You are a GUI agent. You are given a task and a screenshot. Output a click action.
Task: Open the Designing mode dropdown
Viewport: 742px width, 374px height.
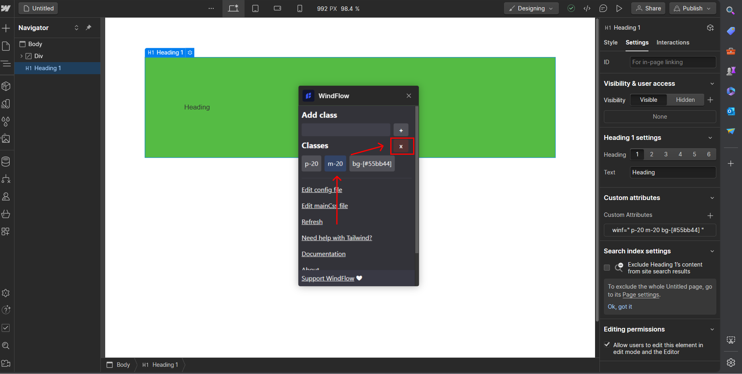(x=531, y=8)
